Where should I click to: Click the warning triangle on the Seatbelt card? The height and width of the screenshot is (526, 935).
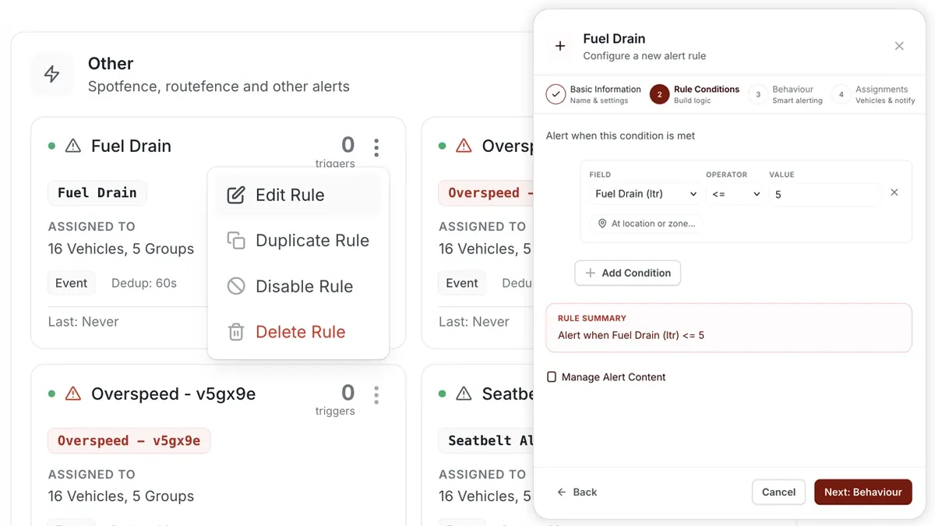(464, 394)
